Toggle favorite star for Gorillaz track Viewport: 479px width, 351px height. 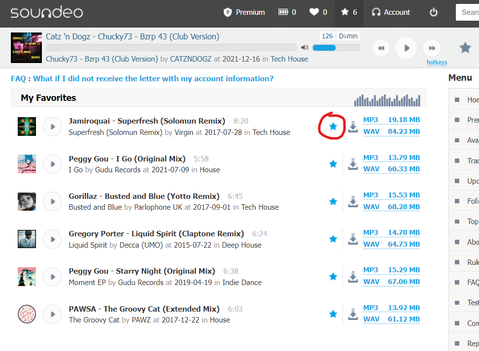tap(333, 201)
